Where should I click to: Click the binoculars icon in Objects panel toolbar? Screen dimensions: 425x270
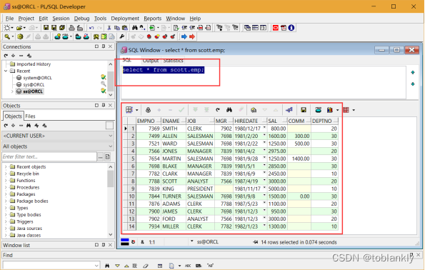click(29, 126)
